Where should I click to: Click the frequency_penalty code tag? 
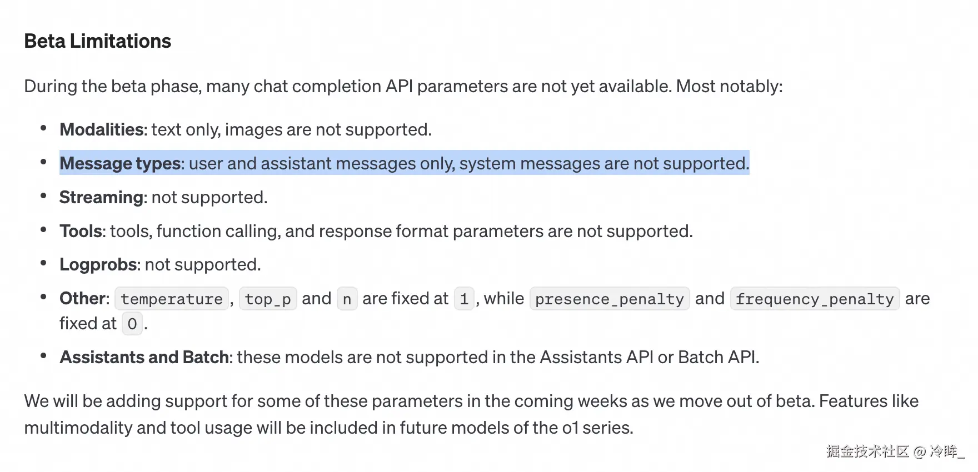(x=815, y=299)
